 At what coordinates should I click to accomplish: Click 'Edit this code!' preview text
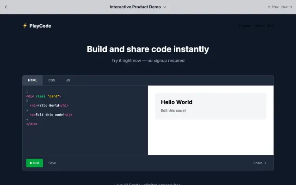point(173,111)
